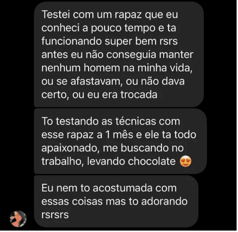Click the word "trocada" ending first message
The image size is (238, 232).
click(x=140, y=95)
